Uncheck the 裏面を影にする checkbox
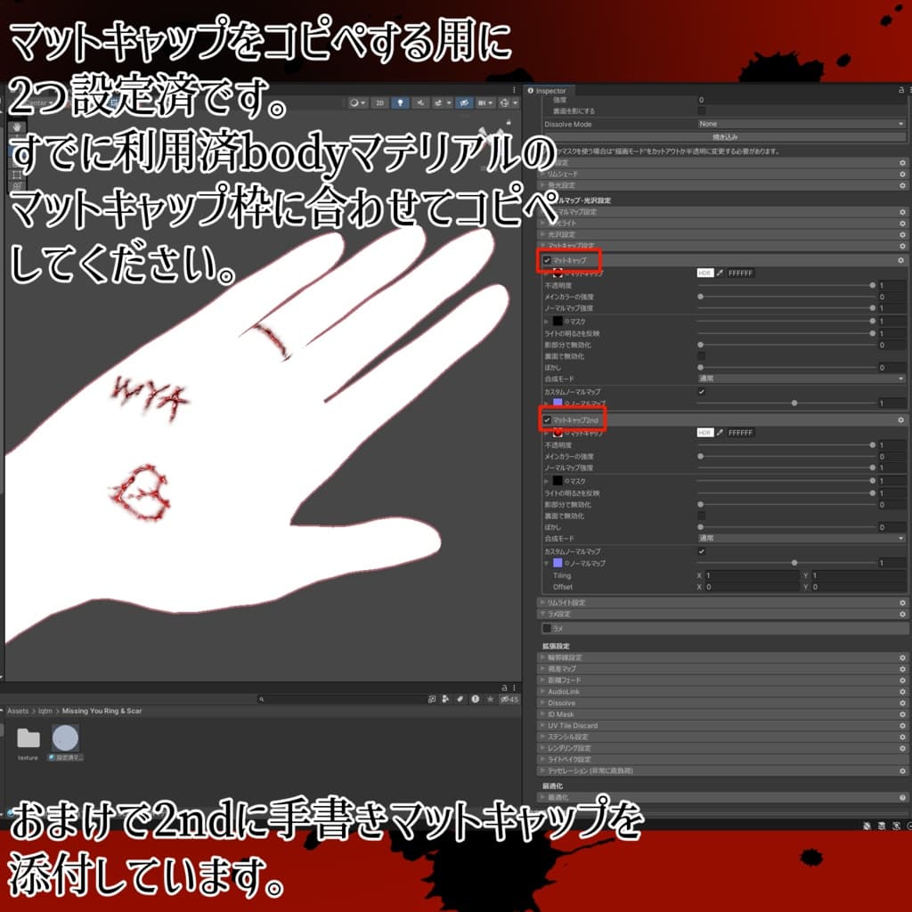 (700, 110)
